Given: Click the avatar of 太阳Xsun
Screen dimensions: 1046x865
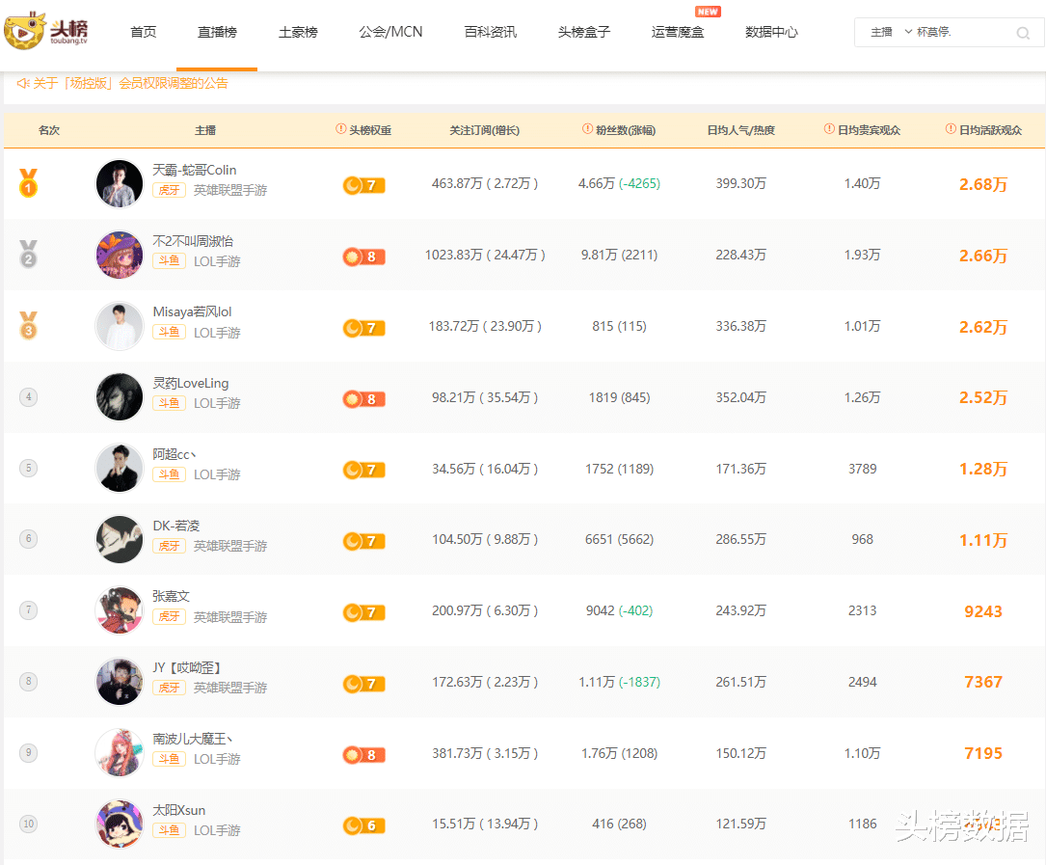Looking at the screenshot, I should point(119,824).
